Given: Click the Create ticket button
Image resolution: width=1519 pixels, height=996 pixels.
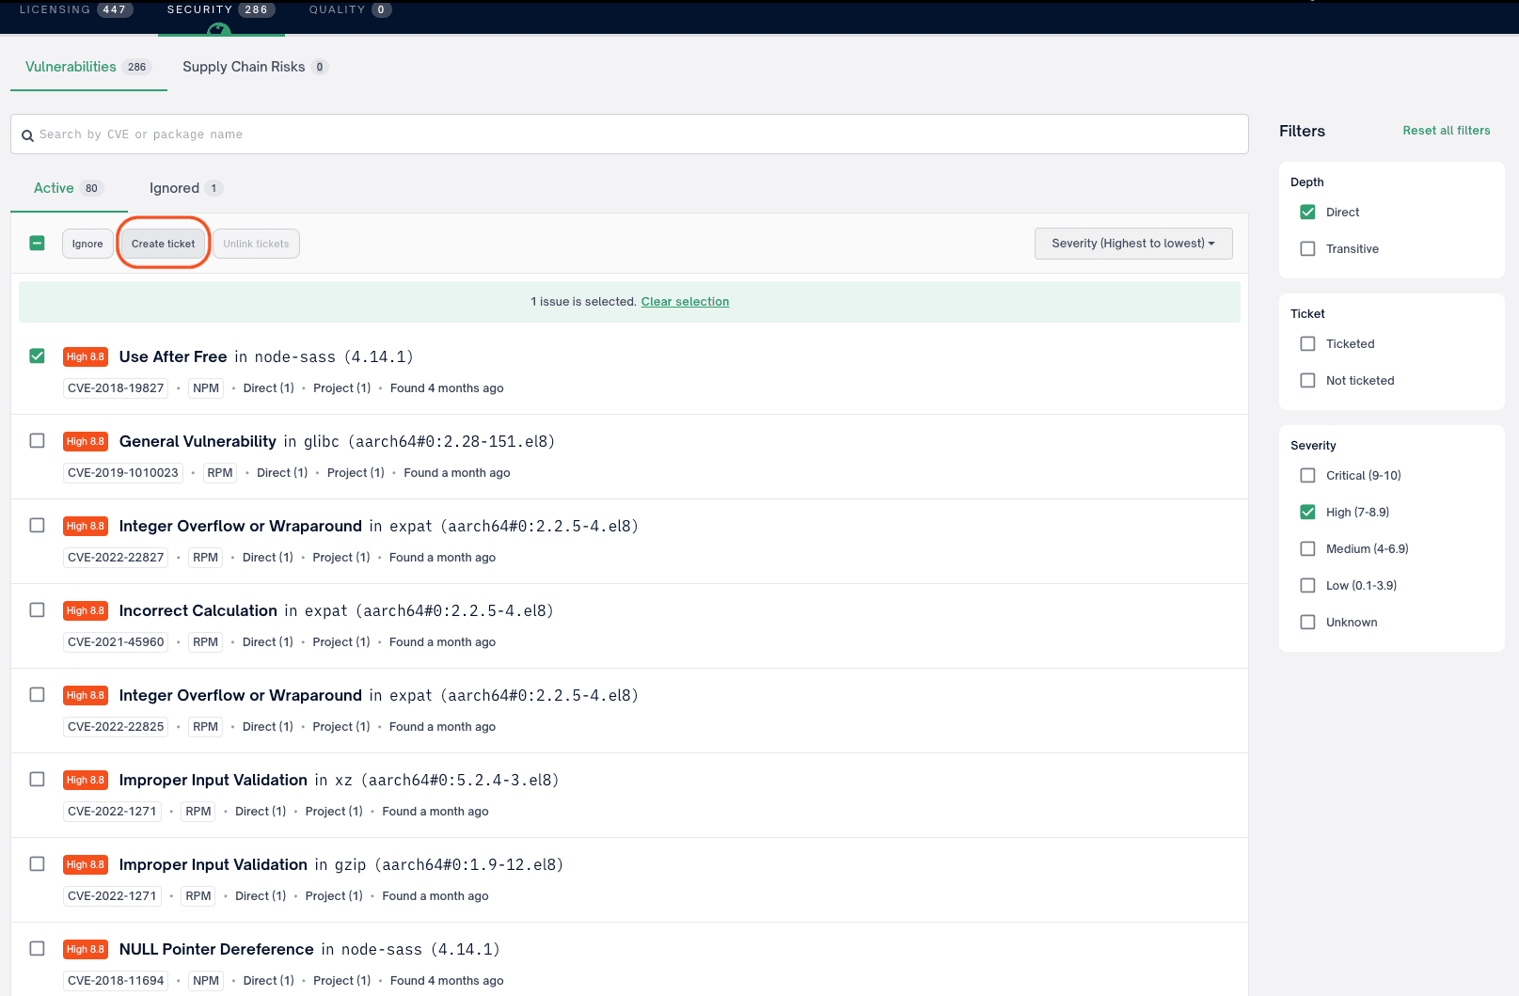Looking at the screenshot, I should coord(164,244).
